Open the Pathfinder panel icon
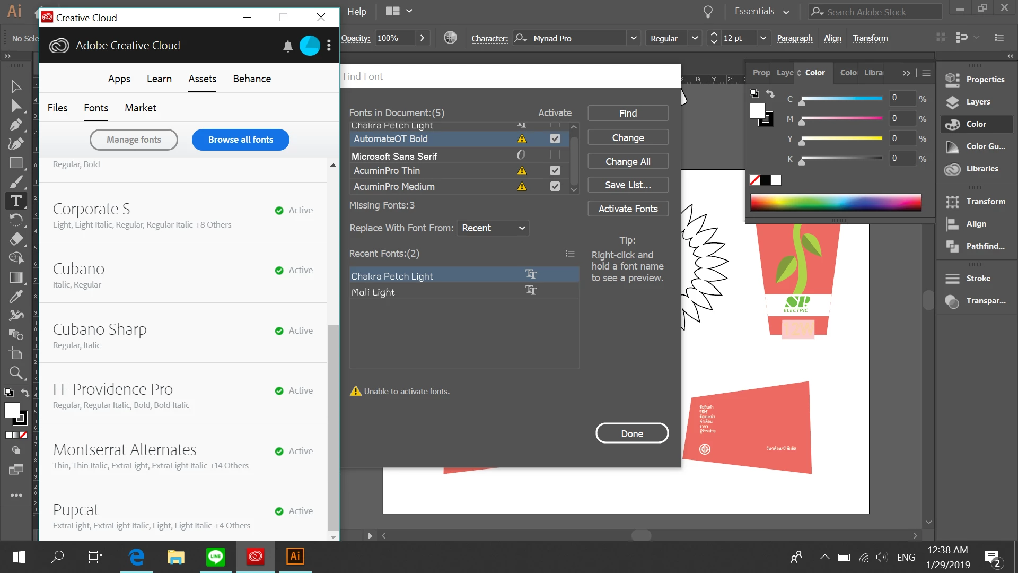The width and height of the screenshot is (1018, 573). point(953,246)
